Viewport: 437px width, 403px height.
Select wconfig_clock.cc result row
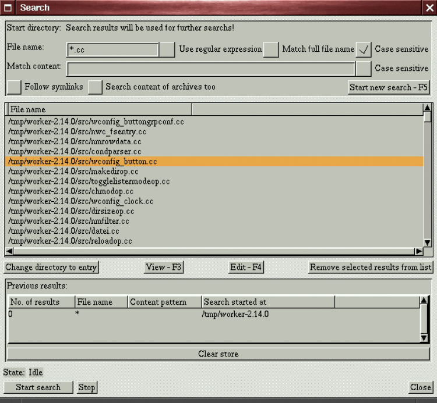(x=214, y=201)
